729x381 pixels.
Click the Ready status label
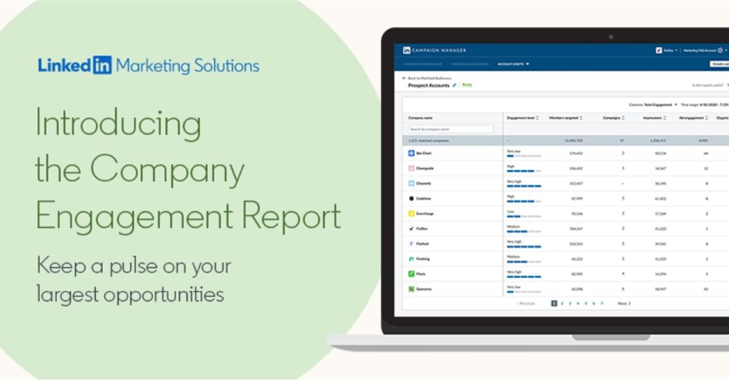pyautogui.click(x=467, y=85)
